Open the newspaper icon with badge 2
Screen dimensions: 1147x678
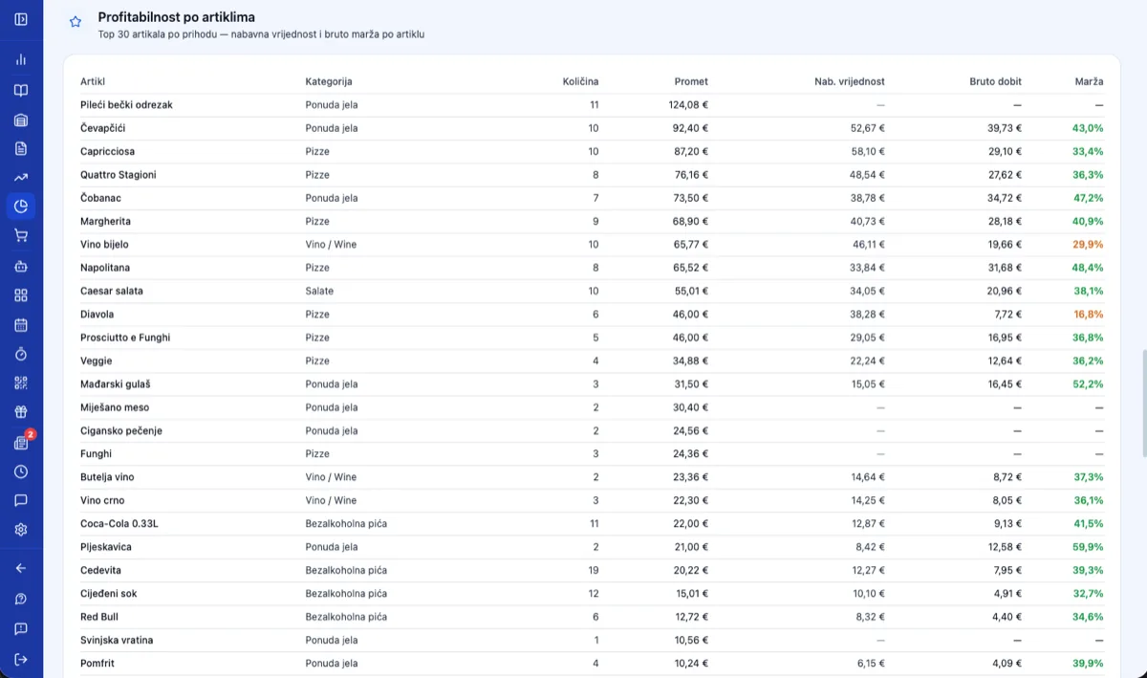(21, 443)
